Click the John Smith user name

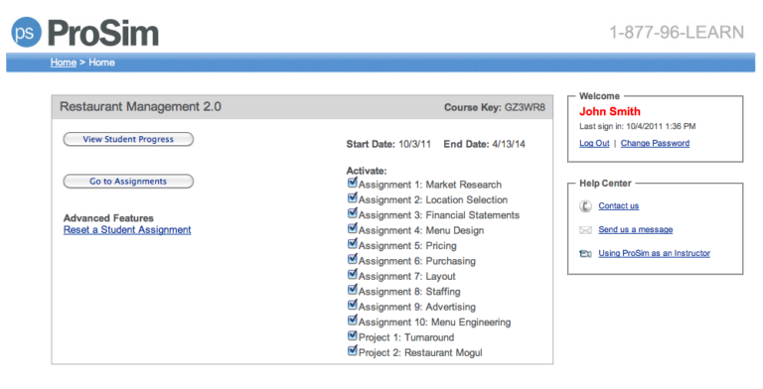(610, 112)
